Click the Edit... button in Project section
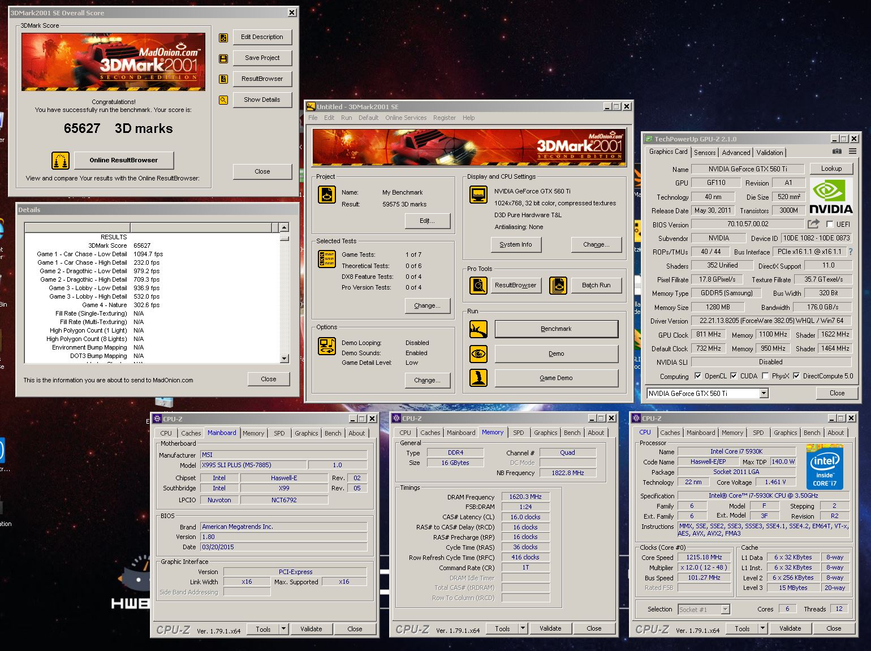871x651 pixels. pyautogui.click(x=428, y=221)
